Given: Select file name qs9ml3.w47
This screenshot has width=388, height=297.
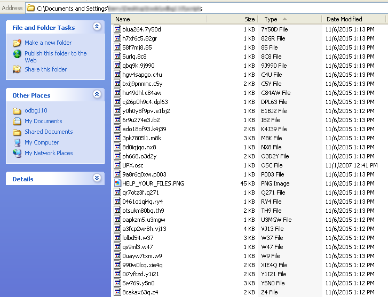Looking at the screenshot, I should [138, 247].
